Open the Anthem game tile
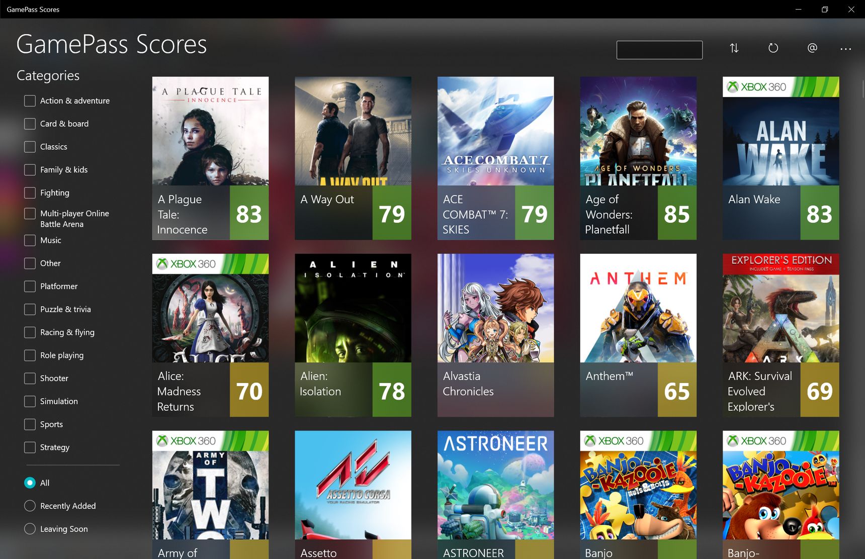The width and height of the screenshot is (865, 559). 638,335
